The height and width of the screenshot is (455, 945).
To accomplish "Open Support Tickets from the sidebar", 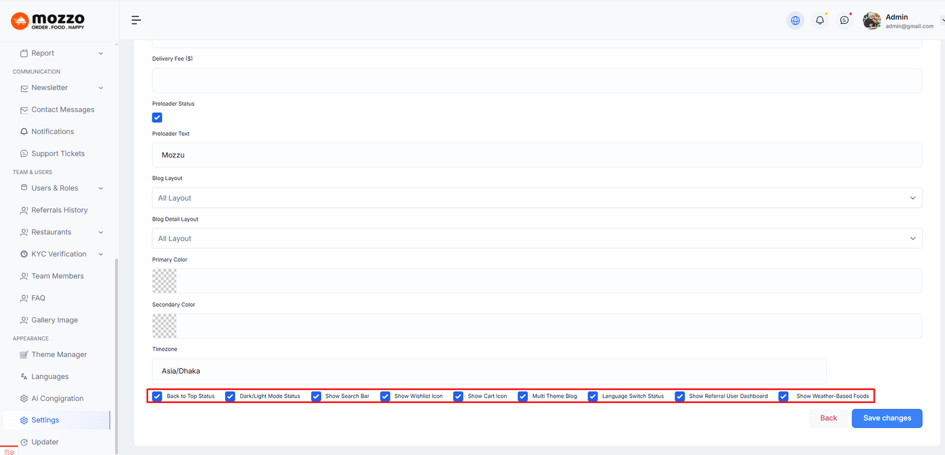I will pos(58,153).
